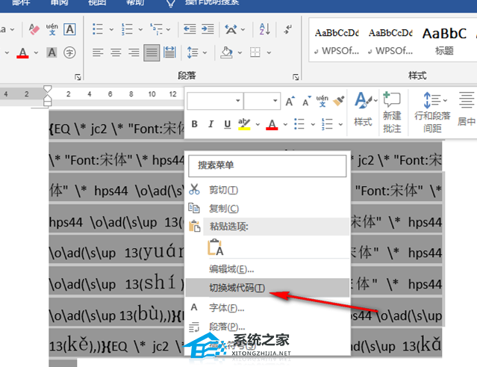The image size is (477, 367).
Task: Toggle character shading gray A icon
Action: (52, 52)
